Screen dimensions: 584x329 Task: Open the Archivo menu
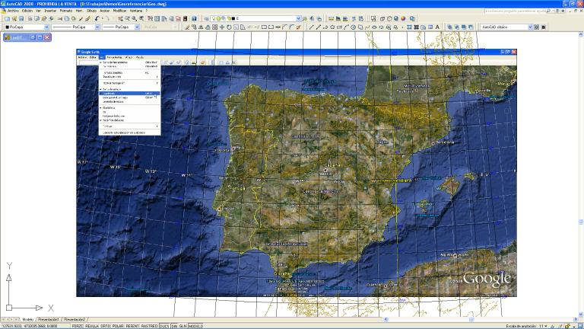(x=13, y=11)
